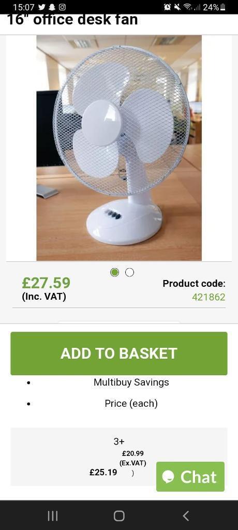Viewport: 238px width, 530px height.
Task: Select the Price (each) item
Action: point(131,403)
